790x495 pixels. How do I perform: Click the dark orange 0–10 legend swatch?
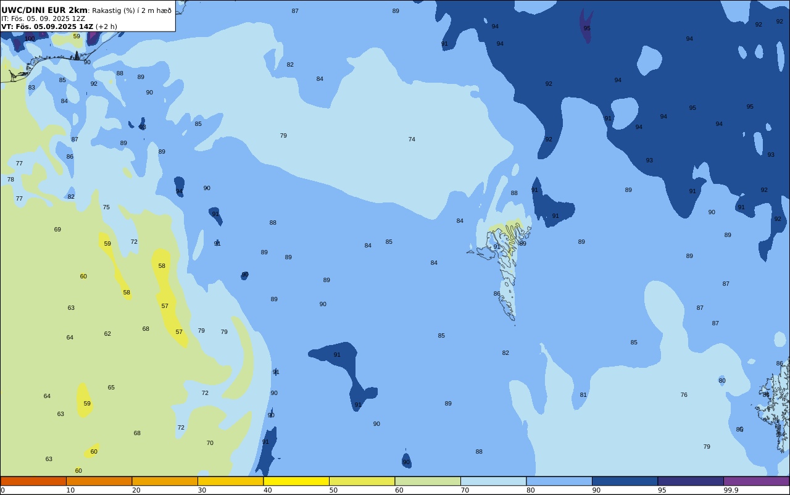(x=33, y=481)
